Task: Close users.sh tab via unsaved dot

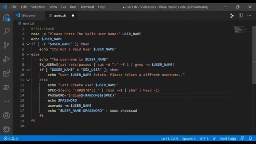Action: pyautogui.click(x=73, y=16)
